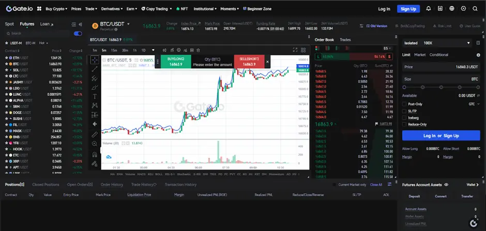Enable the Iceberg checkbox
The image size is (486, 231).
[404, 118]
